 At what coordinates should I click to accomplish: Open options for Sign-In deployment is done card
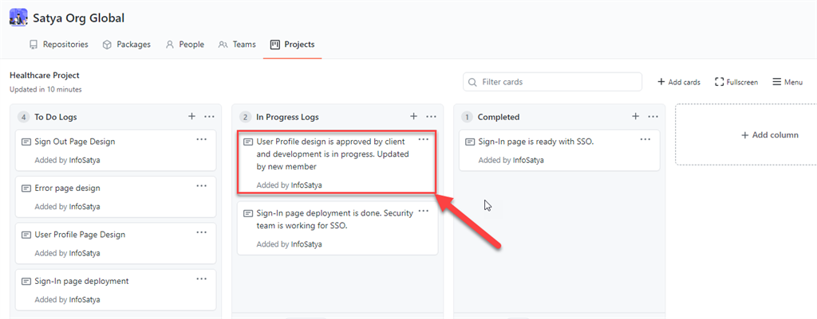click(x=424, y=211)
